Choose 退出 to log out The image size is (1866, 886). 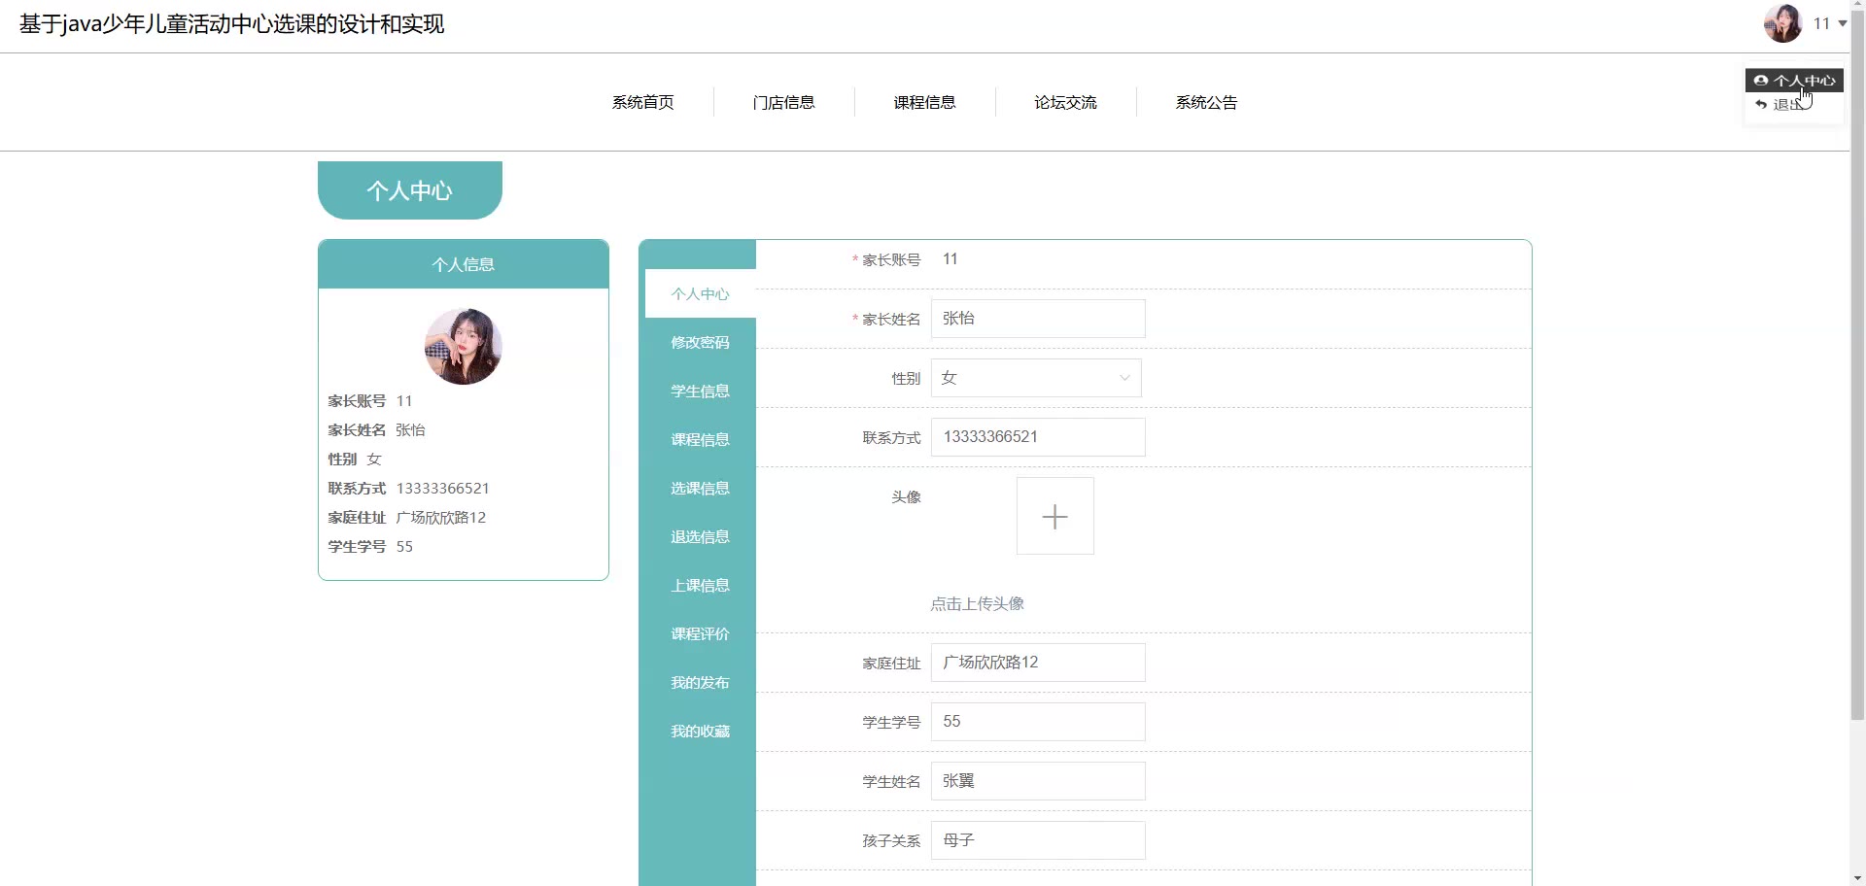tap(1786, 105)
